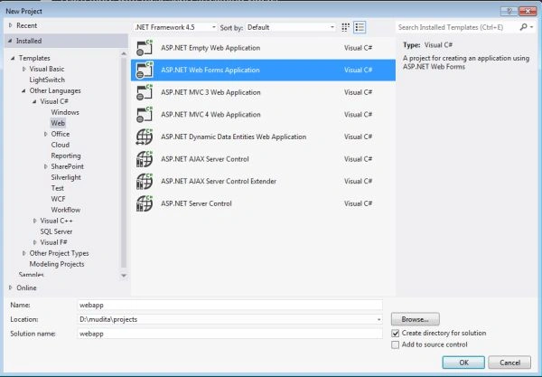
Task: Click the Name input field
Action: coord(229,305)
